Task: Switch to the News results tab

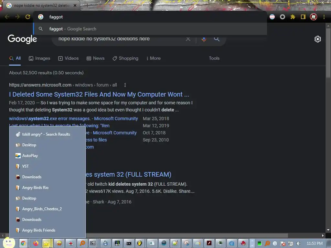Action: click(x=96, y=58)
